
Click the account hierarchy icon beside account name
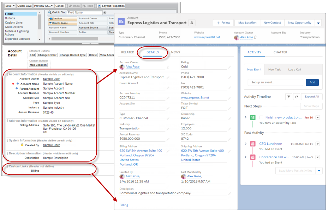[x=192, y=23]
